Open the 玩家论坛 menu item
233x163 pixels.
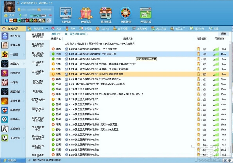pos(197,29)
